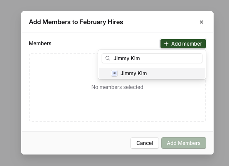
Task: Click the Add Members confirm button
Action: tap(184, 143)
